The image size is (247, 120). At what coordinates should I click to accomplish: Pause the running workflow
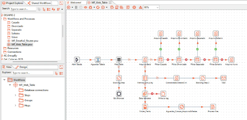[76, 7]
